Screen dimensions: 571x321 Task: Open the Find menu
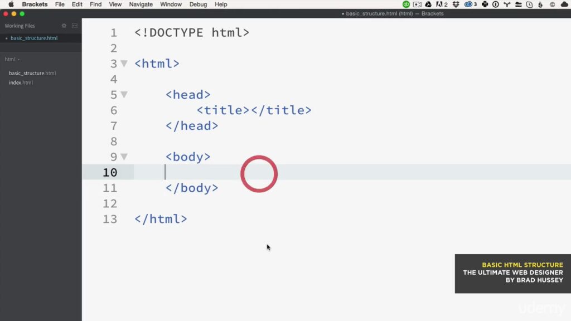[x=96, y=4]
